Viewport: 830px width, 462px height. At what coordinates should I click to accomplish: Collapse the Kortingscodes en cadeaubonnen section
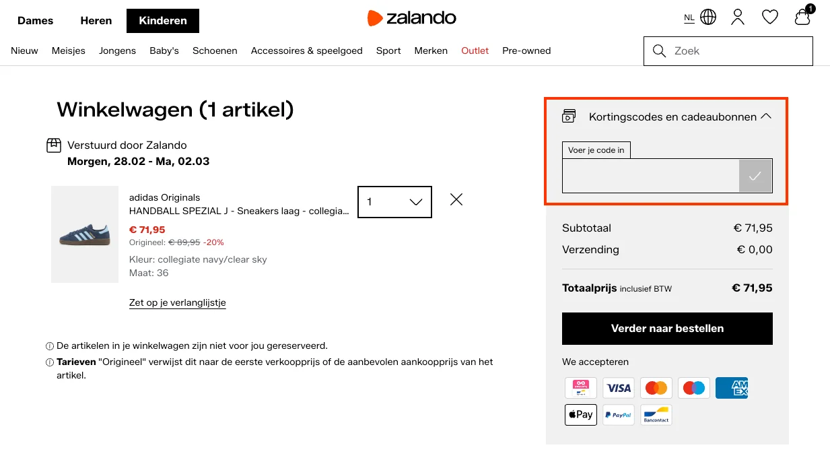tap(765, 115)
